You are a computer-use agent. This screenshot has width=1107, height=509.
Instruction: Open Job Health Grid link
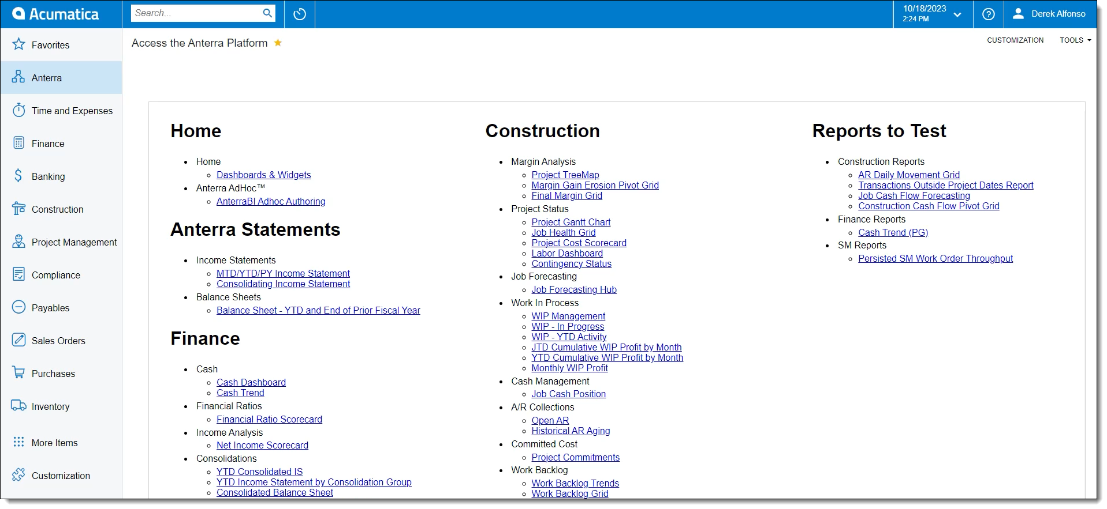click(563, 232)
